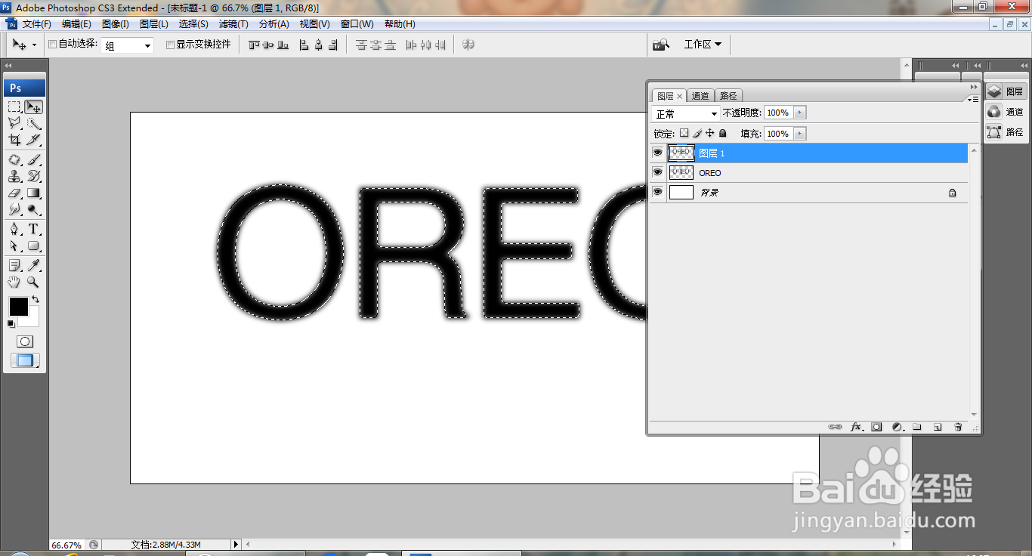Swap foreground and background colors
Screen dimensions: 1032x556
tap(36, 300)
